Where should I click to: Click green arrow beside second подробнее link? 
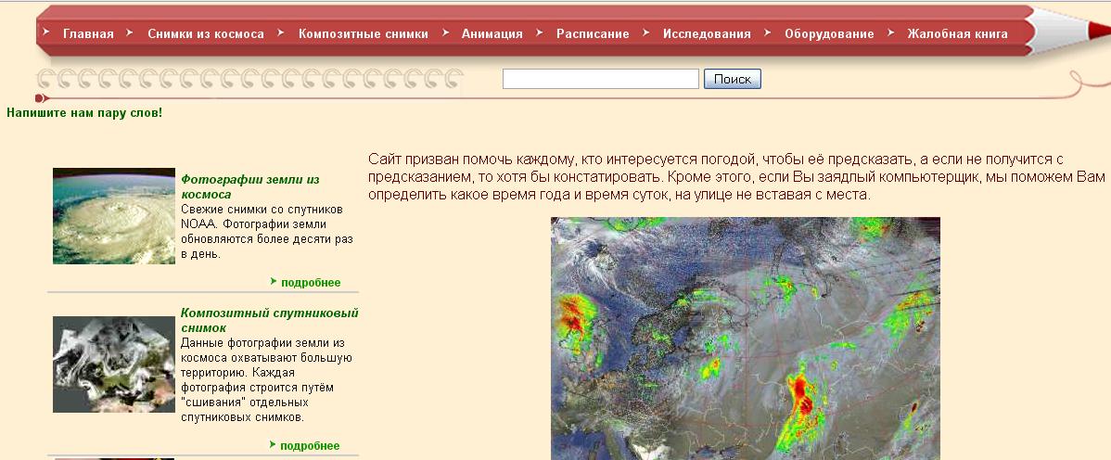tap(273, 444)
